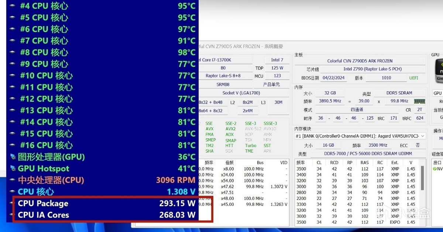Image resolution: width=443 pixels, height=232 pixels.
Task: Click the icon beside CPU IA Cores
Action: pos(13,215)
